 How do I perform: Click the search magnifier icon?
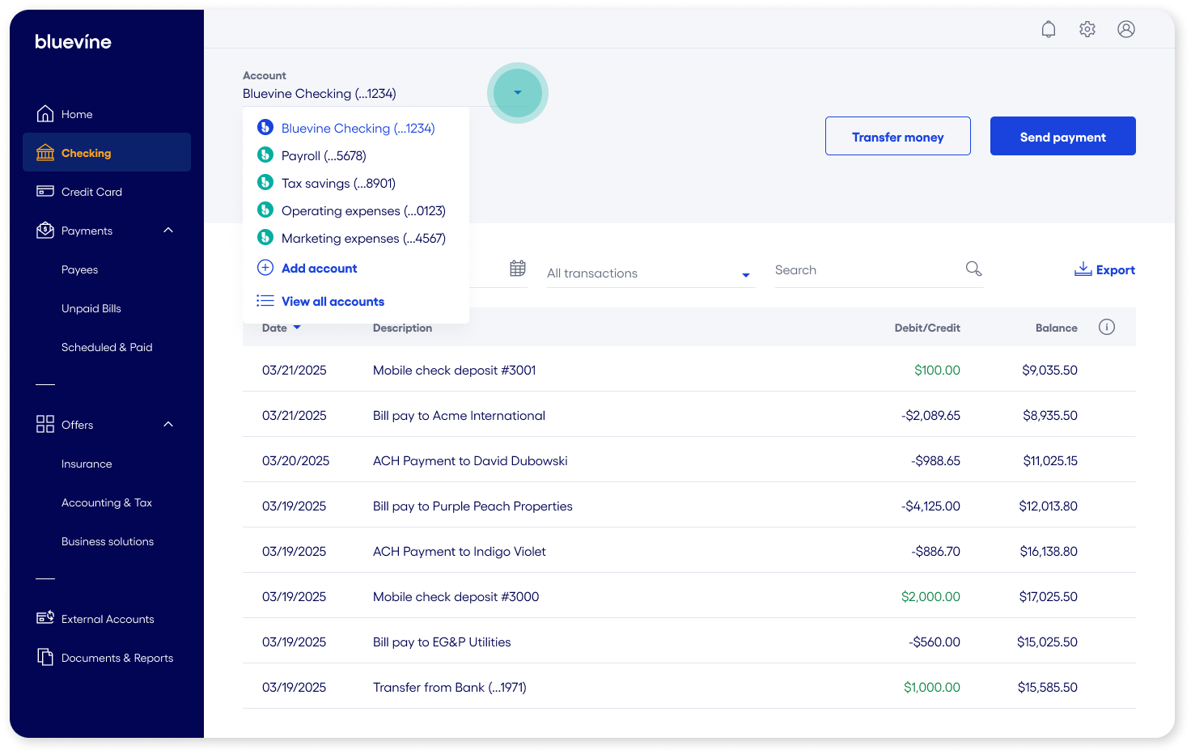[x=973, y=269]
